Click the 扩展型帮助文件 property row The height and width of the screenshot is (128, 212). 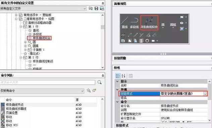(163, 114)
